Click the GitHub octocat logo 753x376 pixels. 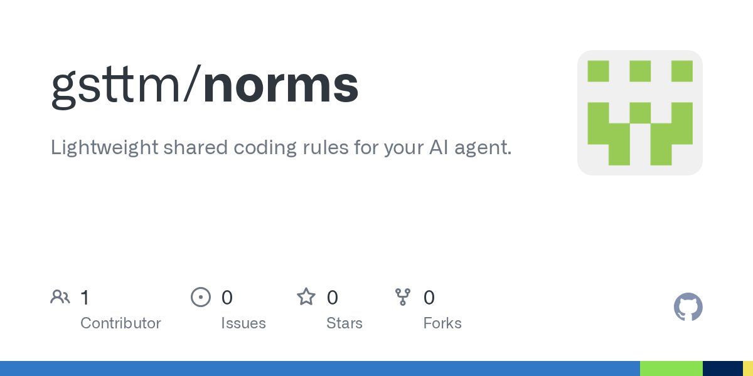click(688, 307)
